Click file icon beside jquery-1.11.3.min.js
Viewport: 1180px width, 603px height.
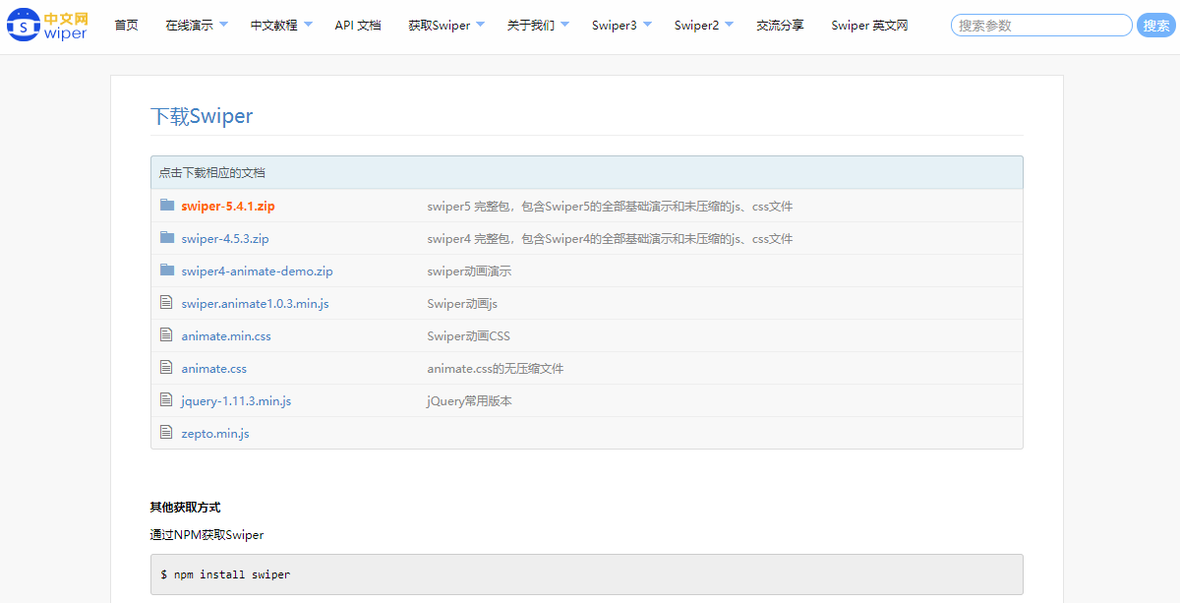point(166,400)
